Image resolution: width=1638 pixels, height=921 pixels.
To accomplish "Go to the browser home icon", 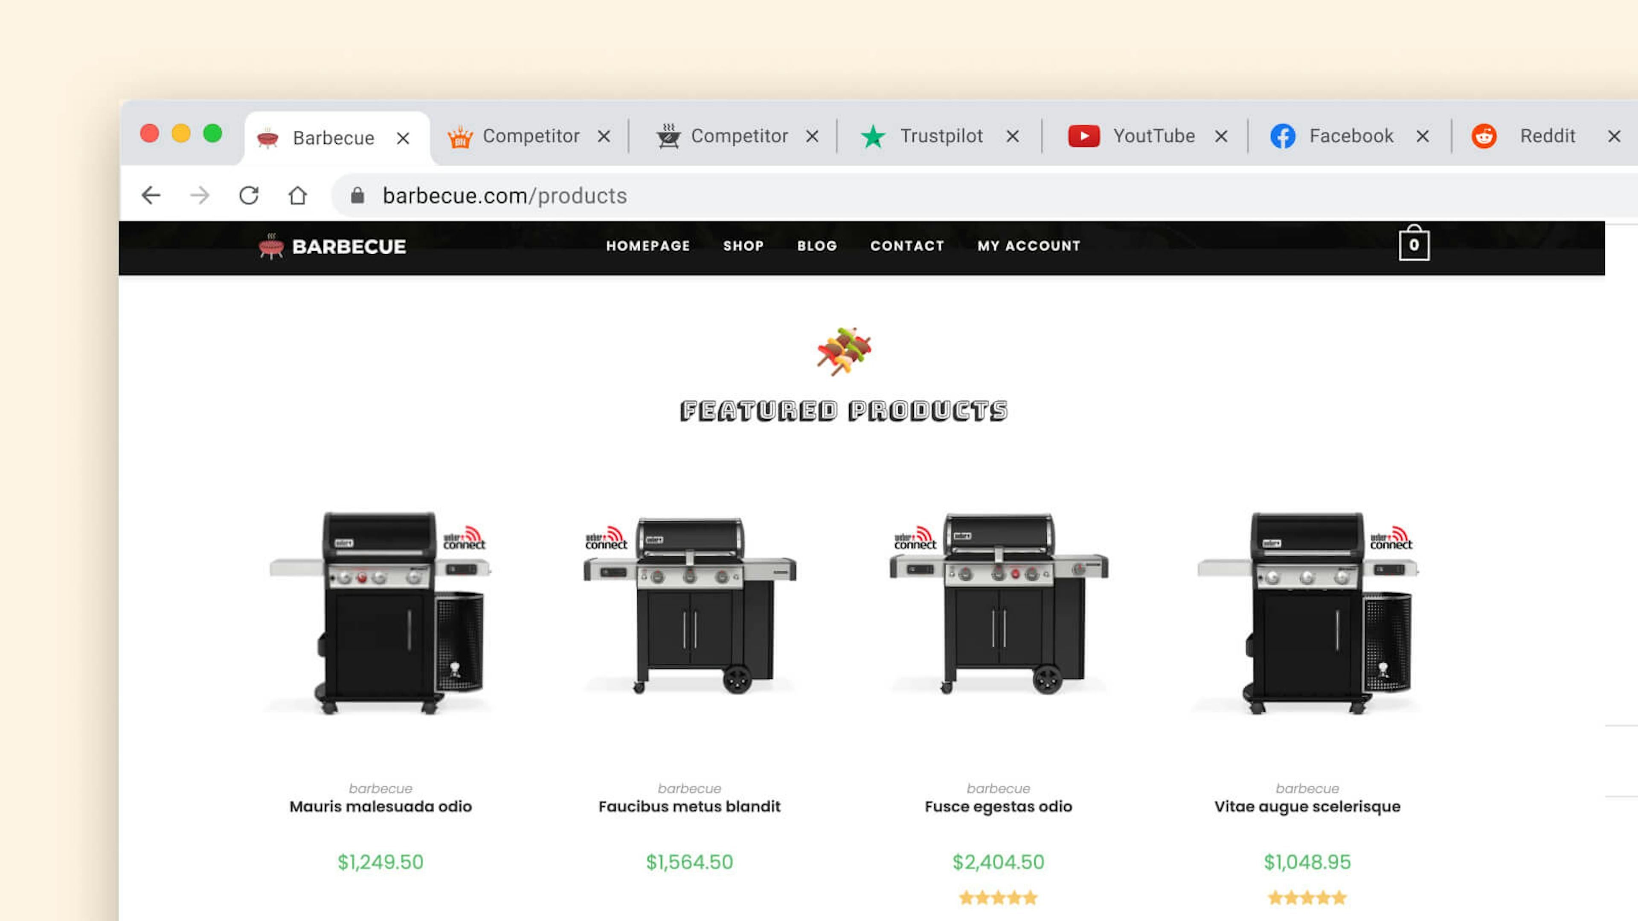I will [298, 195].
